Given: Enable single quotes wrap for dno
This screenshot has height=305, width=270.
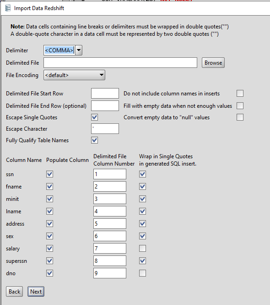Looking at the screenshot, I should coord(142,273).
